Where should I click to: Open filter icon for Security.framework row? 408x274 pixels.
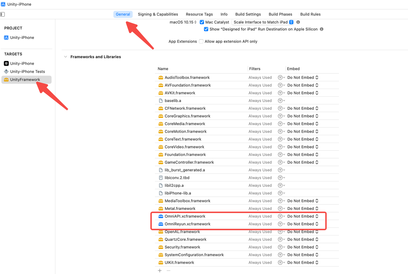281,247
